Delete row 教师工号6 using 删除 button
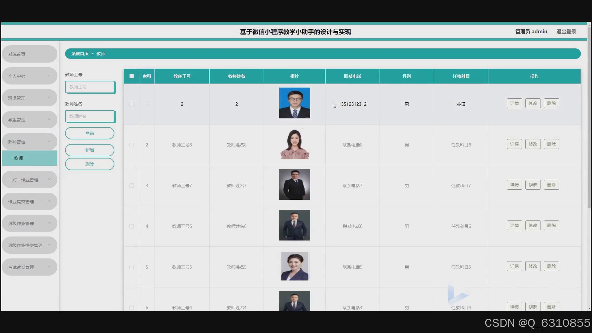592x333 pixels. (x=551, y=225)
